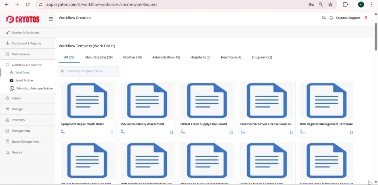View site information icon in address bar

point(40,4)
